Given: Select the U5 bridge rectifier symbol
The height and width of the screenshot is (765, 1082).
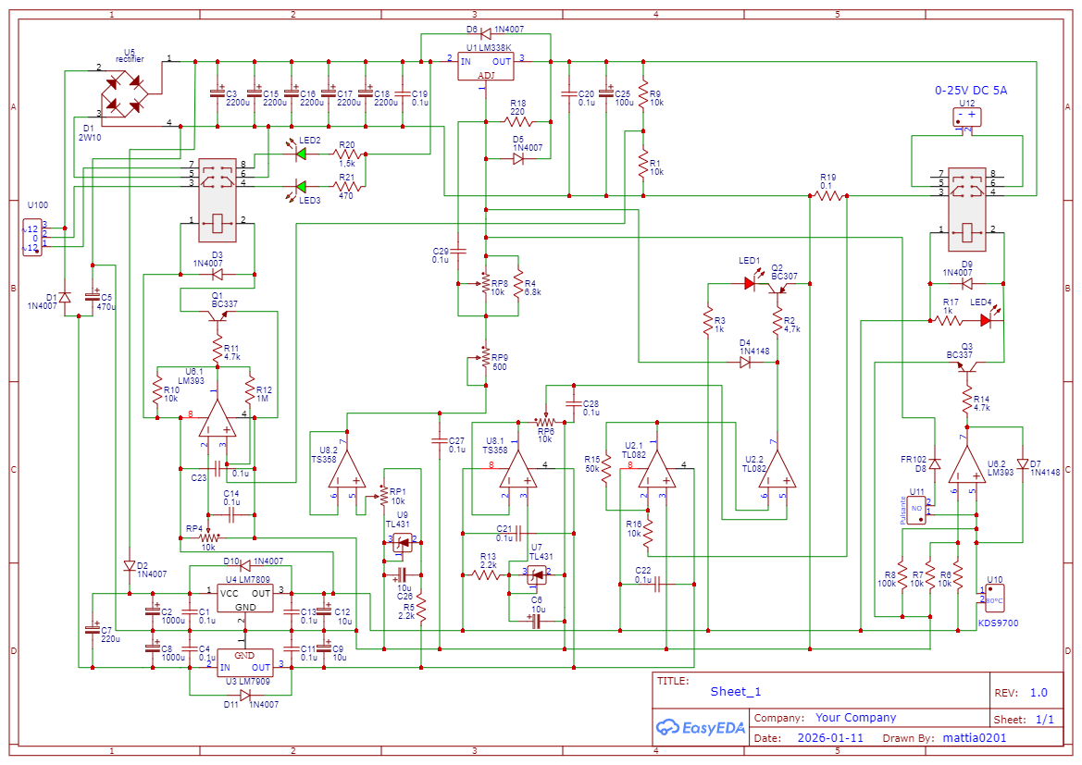Looking at the screenshot, I should click(x=124, y=92).
